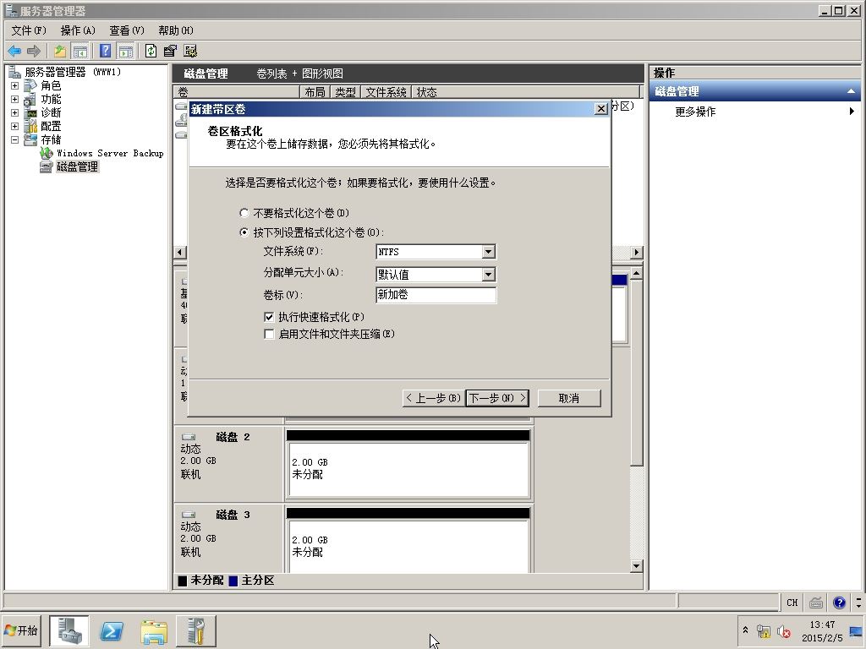The image size is (866, 649).
Task: Click the refresh toolbar icon
Action: (x=151, y=52)
